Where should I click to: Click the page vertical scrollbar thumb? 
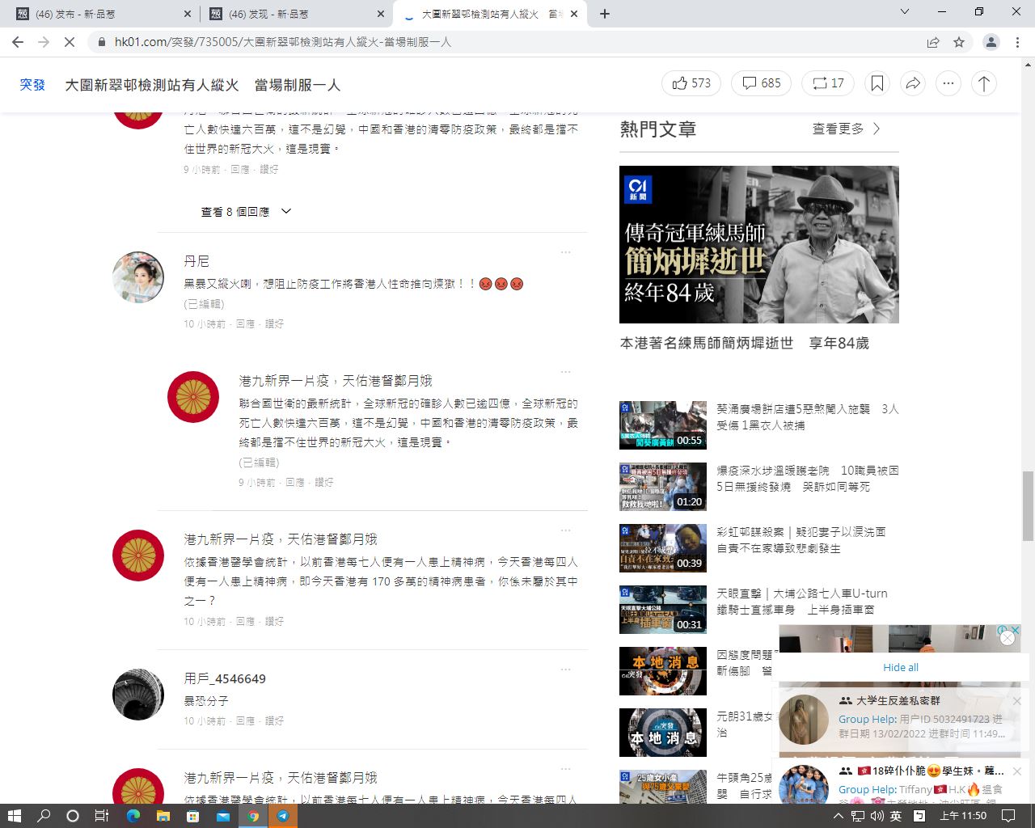click(1028, 506)
